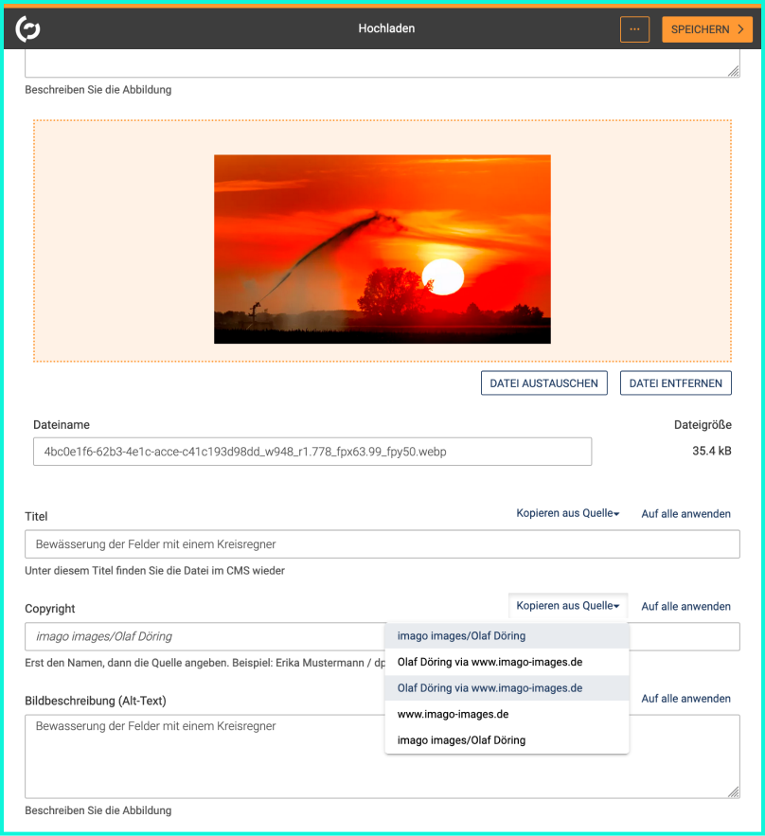This screenshot has width=765, height=836.
Task: Remove file via DATEI ENTFERNEN
Action: point(675,382)
